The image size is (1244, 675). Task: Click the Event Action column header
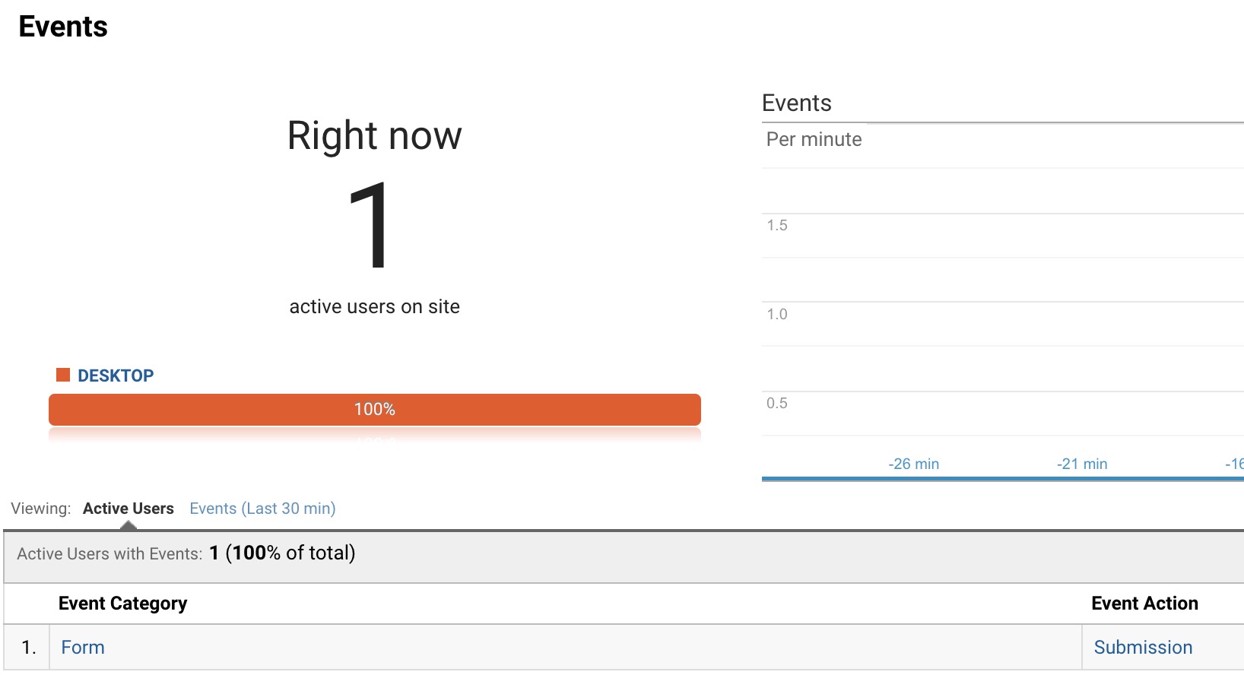click(1144, 604)
